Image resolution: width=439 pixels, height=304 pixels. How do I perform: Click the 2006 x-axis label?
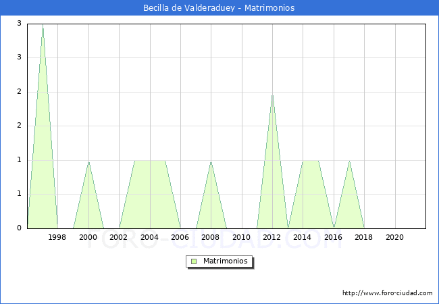click(x=180, y=237)
